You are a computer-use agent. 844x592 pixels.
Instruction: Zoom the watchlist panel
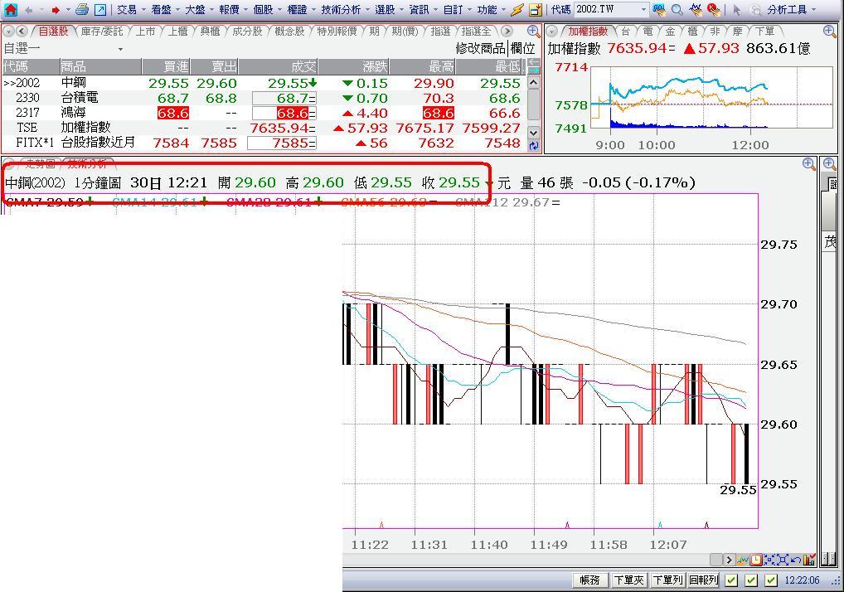coord(533,32)
